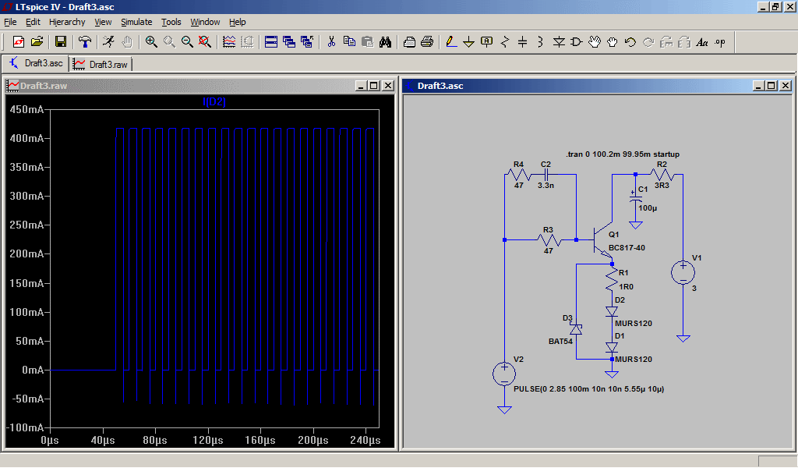Select the Cut scissors tool
The width and height of the screenshot is (798, 468).
(x=331, y=42)
